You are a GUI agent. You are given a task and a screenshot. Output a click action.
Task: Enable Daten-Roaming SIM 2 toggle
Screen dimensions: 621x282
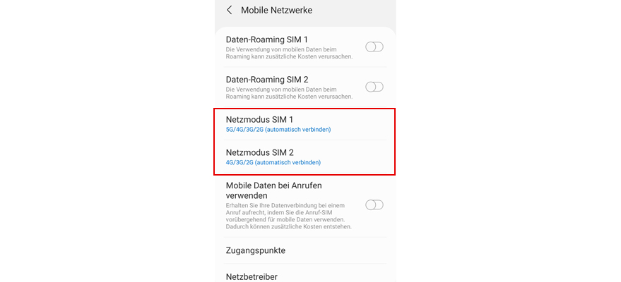coord(374,87)
